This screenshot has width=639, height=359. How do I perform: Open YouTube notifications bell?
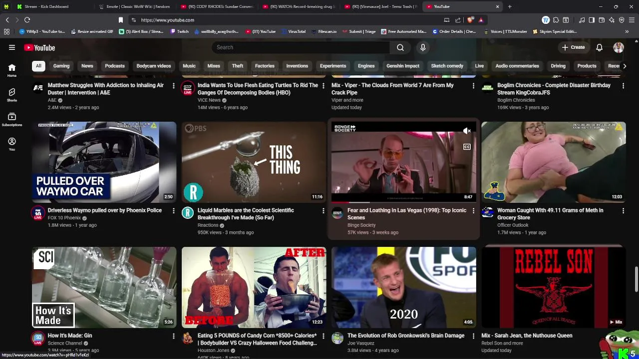tap(600, 47)
